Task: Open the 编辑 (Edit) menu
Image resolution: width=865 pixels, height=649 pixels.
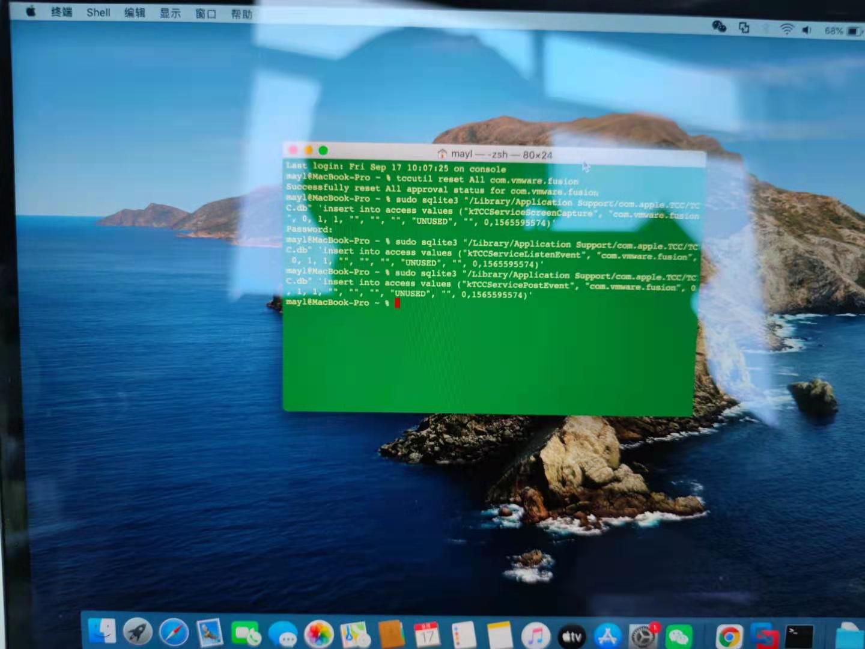Action: pos(135,13)
